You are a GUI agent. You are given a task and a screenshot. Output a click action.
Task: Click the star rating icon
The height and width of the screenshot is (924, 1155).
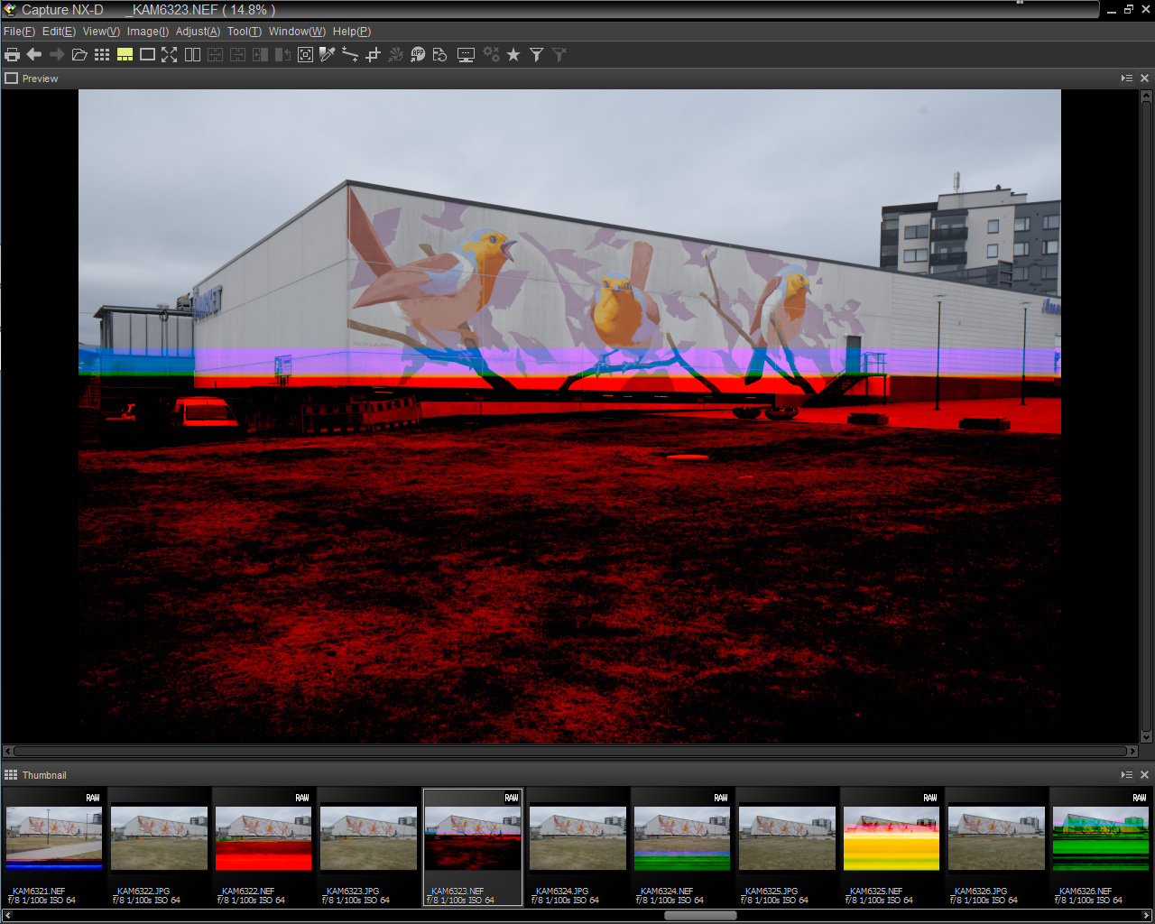pyautogui.click(x=513, y=55)
